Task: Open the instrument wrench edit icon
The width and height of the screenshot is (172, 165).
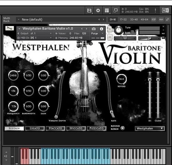Action: click(10, 28)
